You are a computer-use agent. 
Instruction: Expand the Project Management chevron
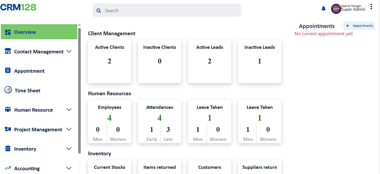click(69, 129)
